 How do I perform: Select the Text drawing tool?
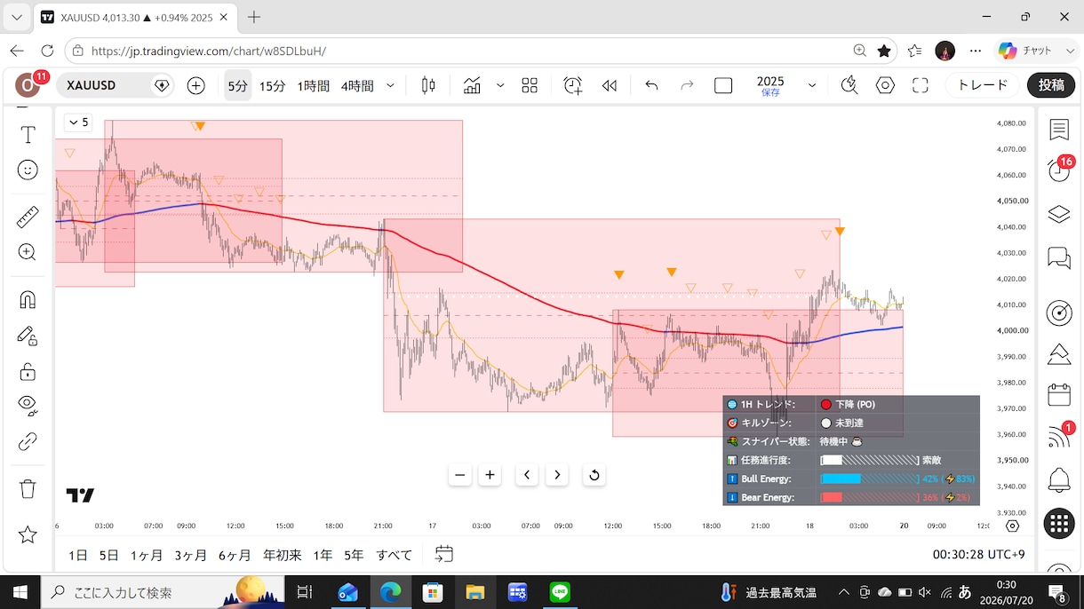tap(28, 135)
